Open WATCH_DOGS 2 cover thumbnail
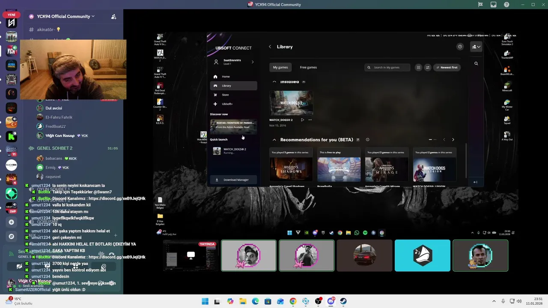The width and height of the screenshot is (548, 308). coord(291,103)
